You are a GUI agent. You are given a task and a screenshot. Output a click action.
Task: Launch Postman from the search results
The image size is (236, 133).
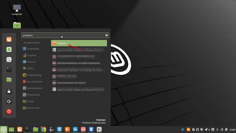pos(79,43)
